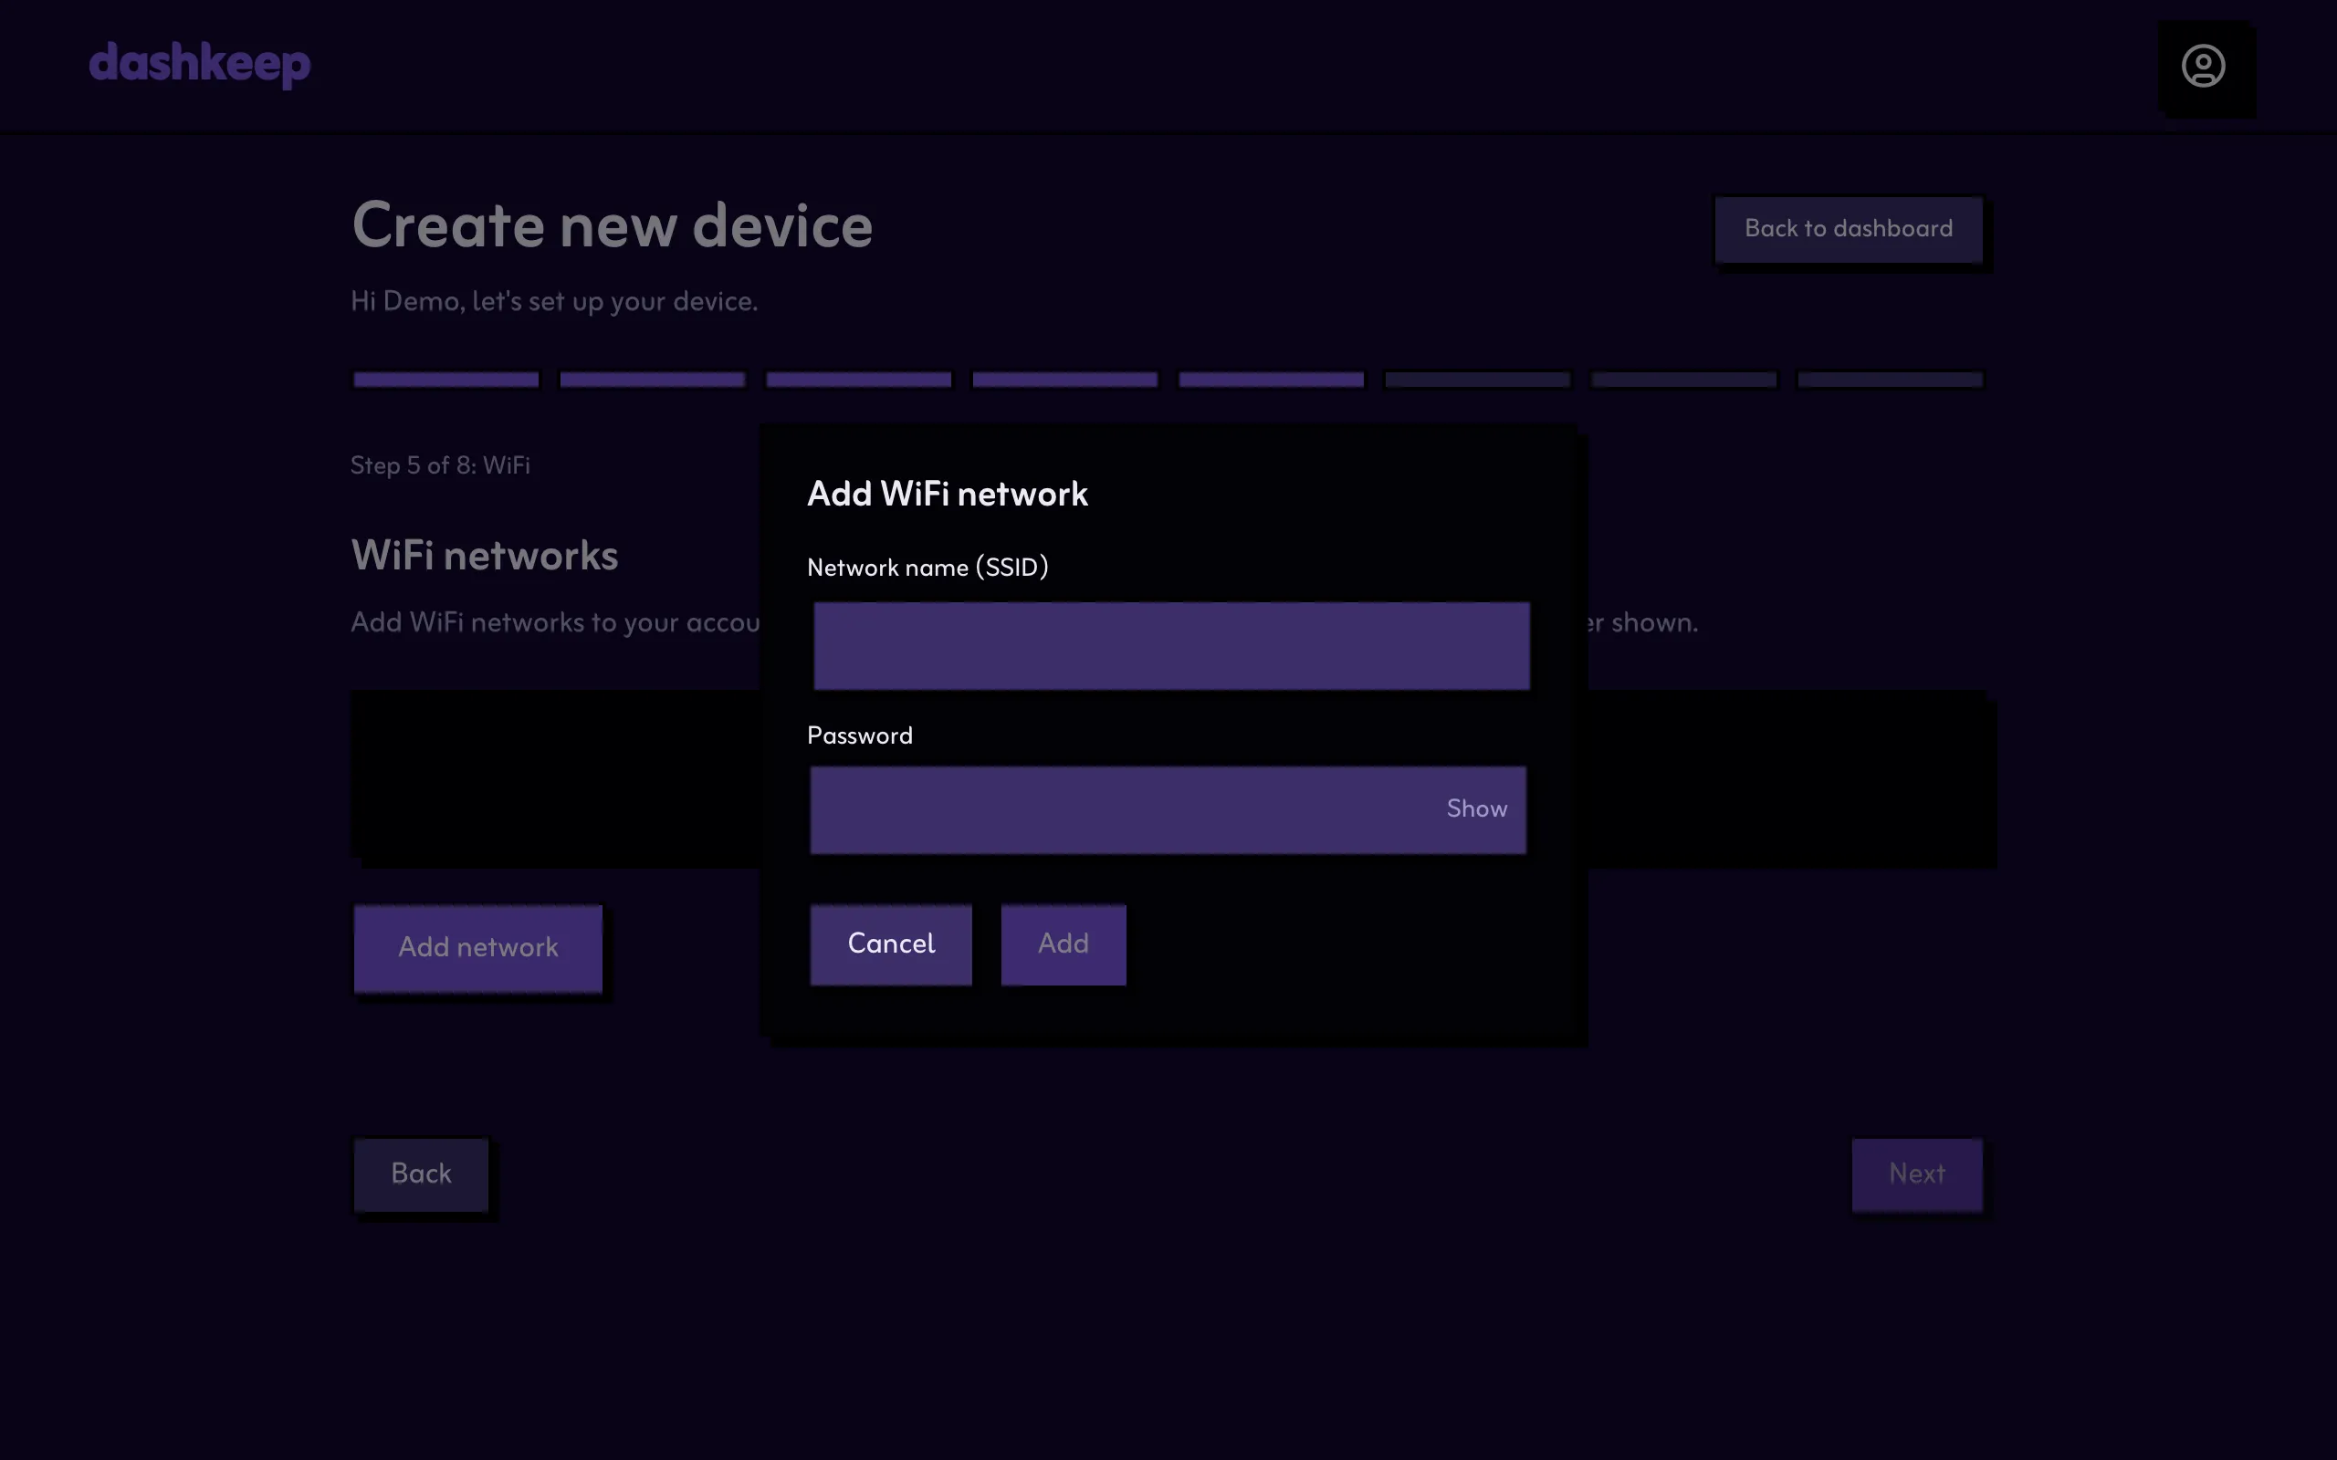Click the 'Network name (SSID)' label
2337x1460 pixels.
click(928, 568)
